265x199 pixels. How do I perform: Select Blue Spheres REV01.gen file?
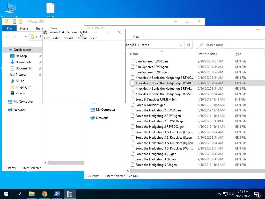pyautogui.click(x=152, y=67)
